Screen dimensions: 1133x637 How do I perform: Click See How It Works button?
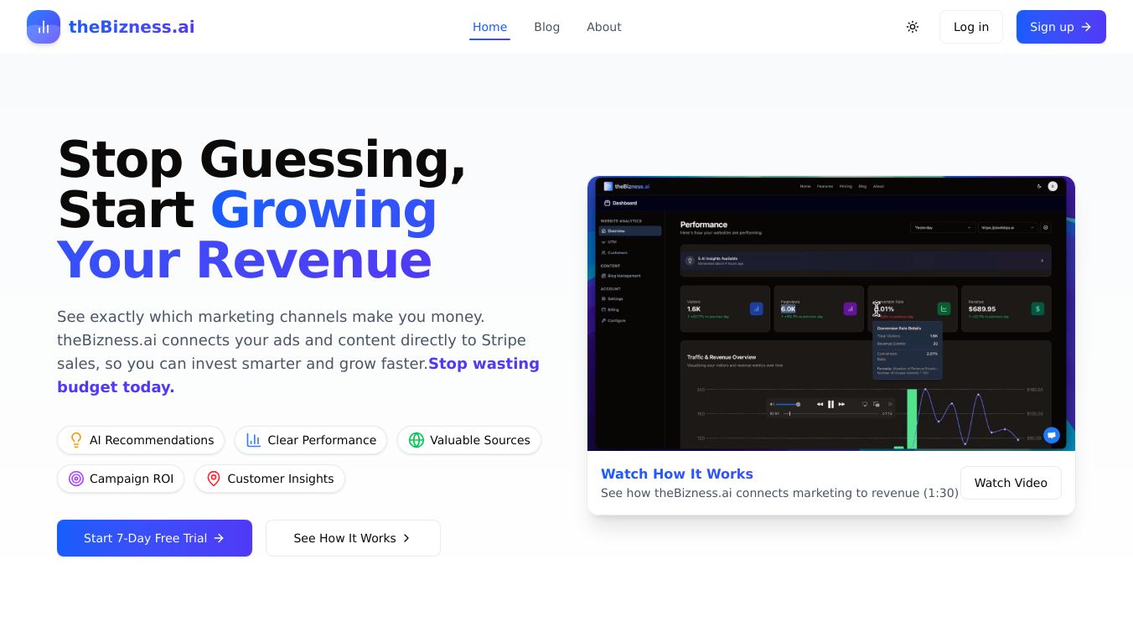pyautogui.click(x=353, y=538)
